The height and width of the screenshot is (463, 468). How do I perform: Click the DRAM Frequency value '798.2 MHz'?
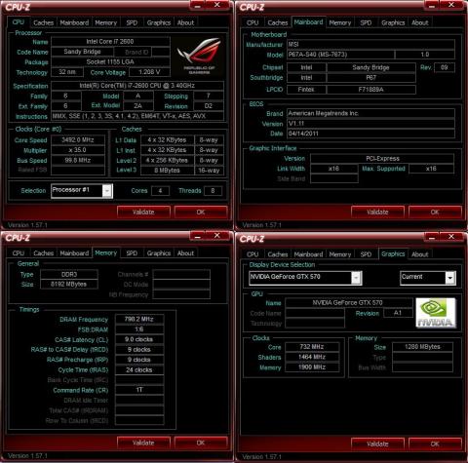click(x=139, y=319)
